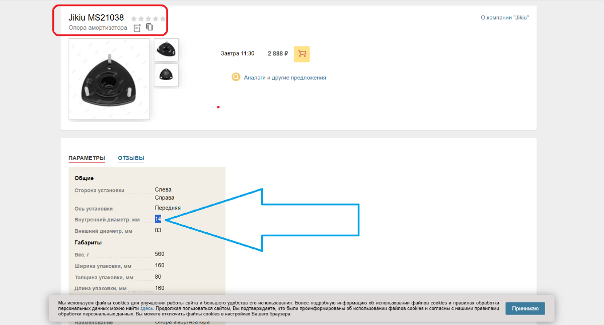604x325 pixels.
Task: Click the Справа installation side value
Action: click(165, 198)
